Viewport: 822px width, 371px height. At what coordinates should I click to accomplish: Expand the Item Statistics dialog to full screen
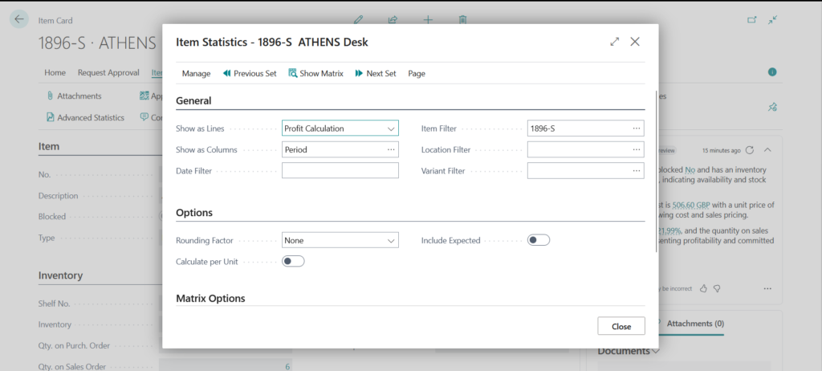614,42
